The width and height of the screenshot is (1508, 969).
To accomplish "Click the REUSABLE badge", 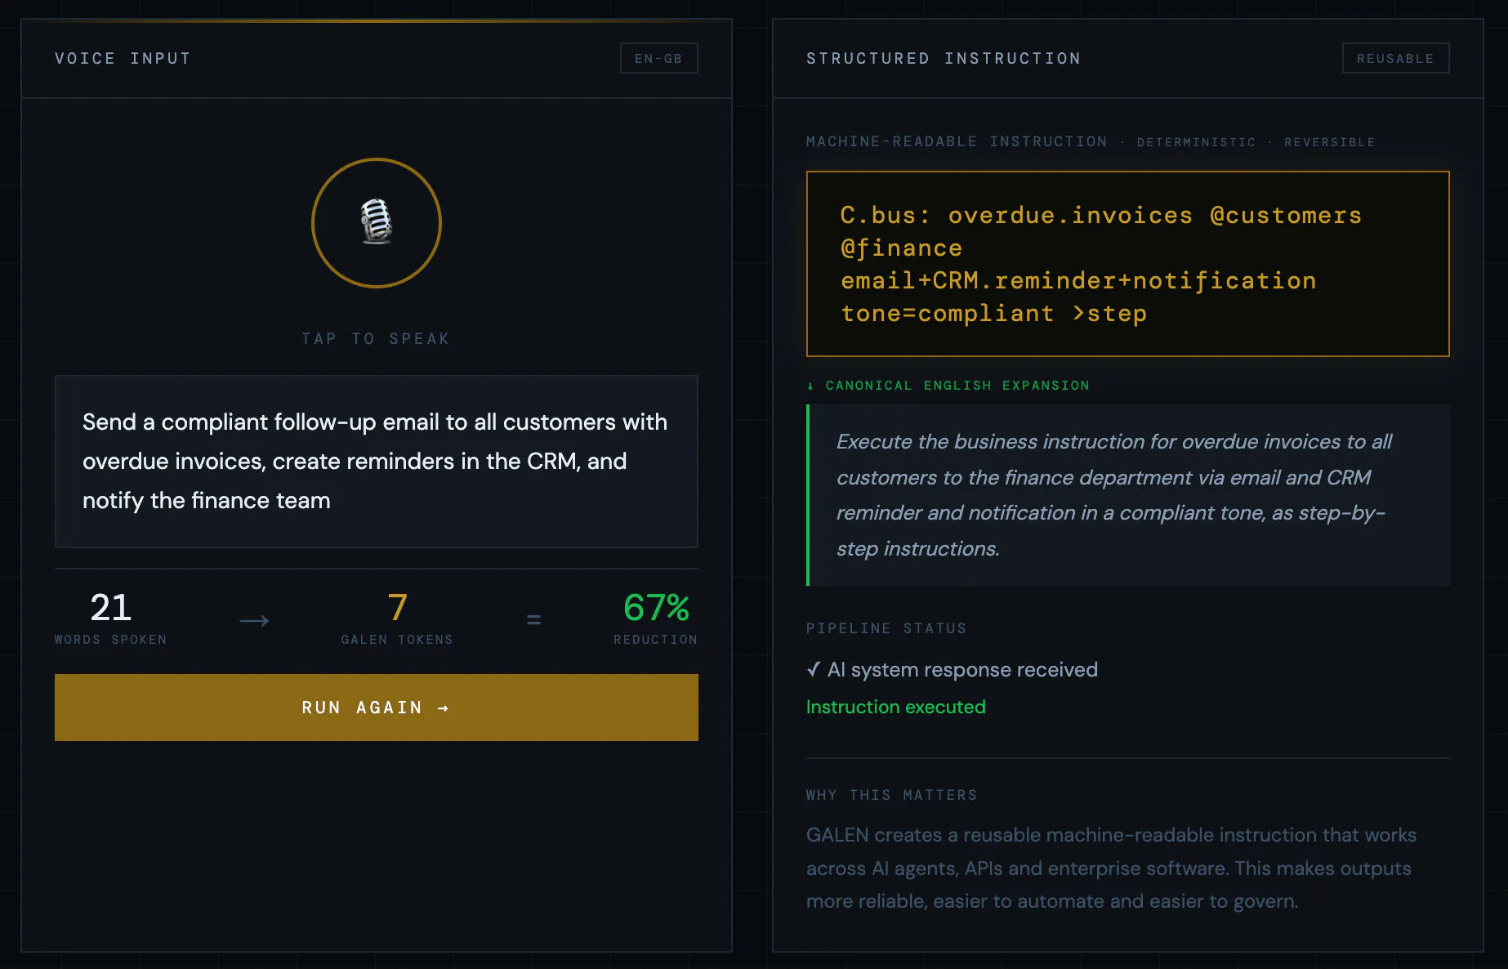I will pyautogui.click(x=1395, y=58).
